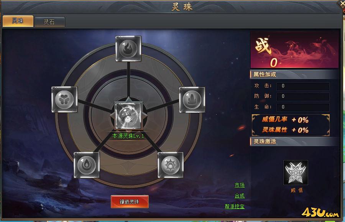Click the 威慑几率 bonus row
345x222 pixels.
pos(285,120)
